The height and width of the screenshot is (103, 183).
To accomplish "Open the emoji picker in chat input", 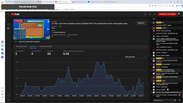I will [175, 100].
